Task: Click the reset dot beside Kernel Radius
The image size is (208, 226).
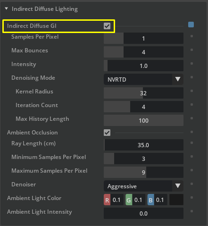Action: [x=191, y=91]
